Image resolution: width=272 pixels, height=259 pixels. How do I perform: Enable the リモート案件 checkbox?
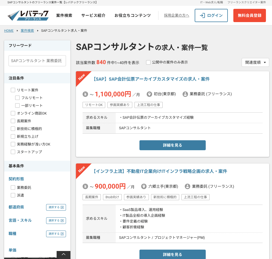13,90
